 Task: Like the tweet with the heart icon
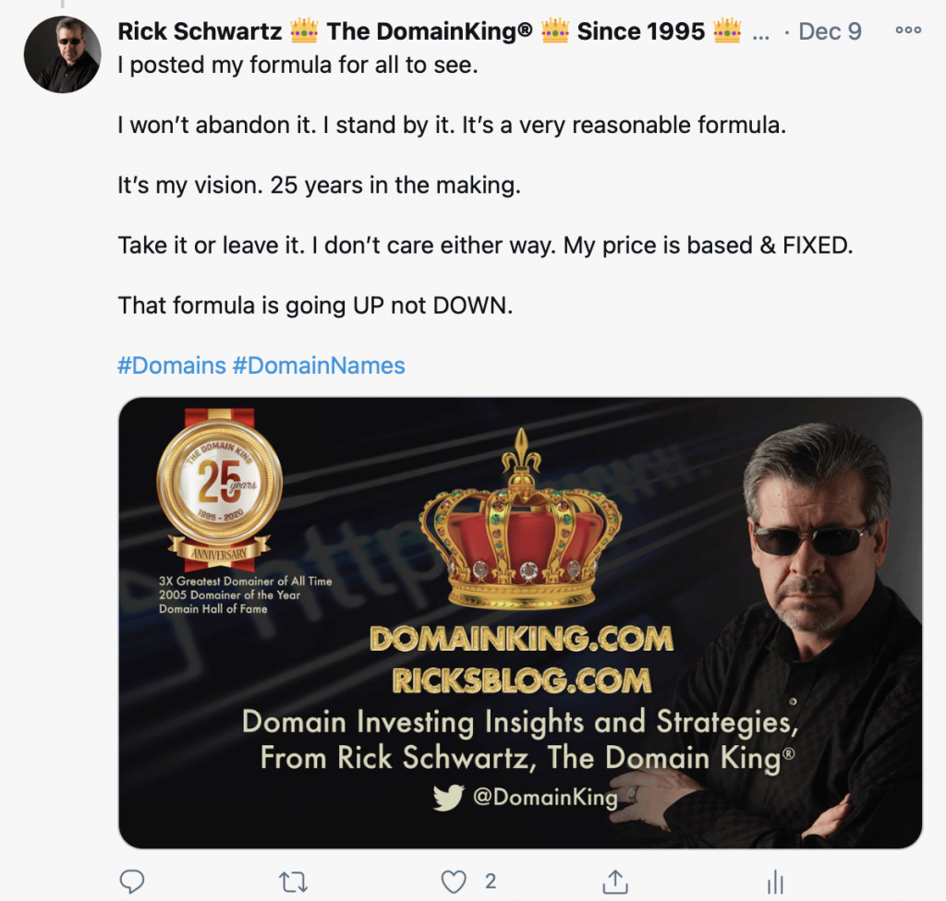454,881
